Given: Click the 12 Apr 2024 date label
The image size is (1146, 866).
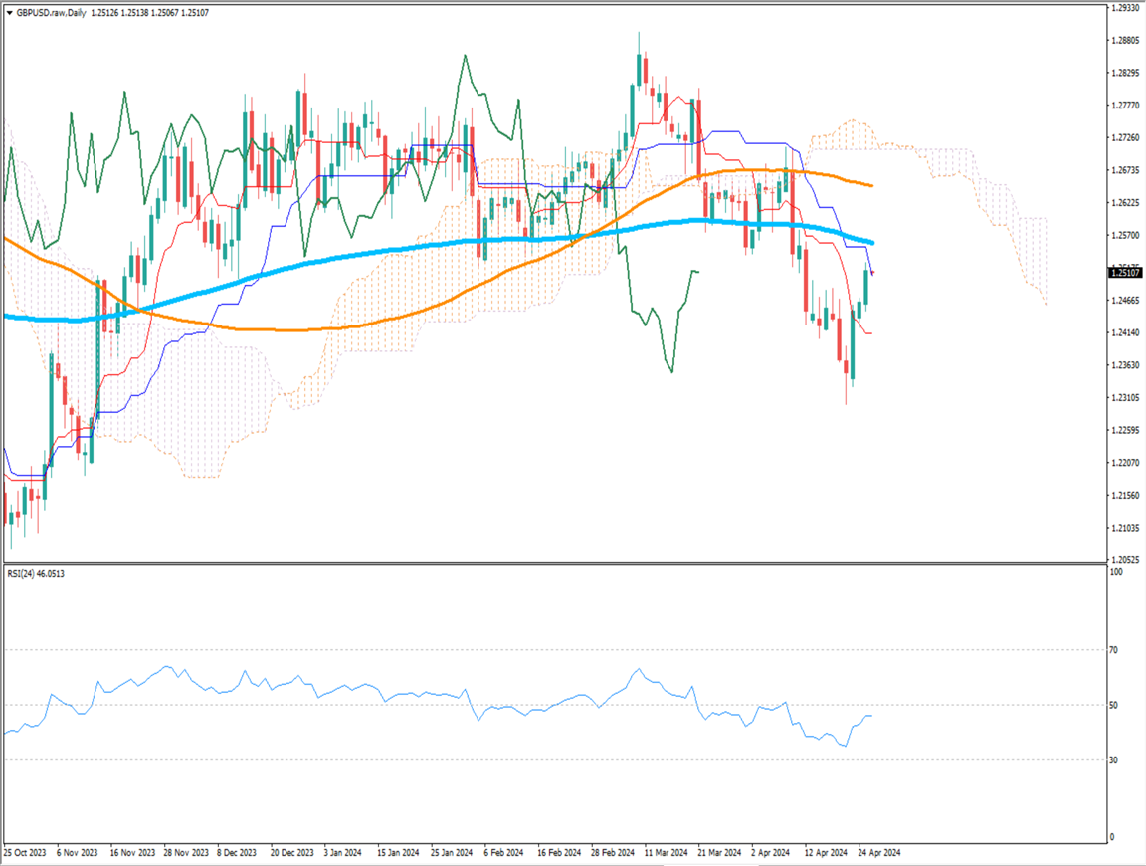Looking at the screenshot, I should pyautogui.click(x=827, y=853).
